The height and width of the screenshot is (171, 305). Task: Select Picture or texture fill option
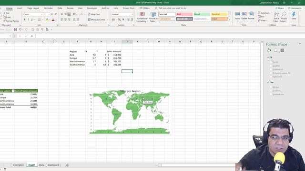point(271,73)
